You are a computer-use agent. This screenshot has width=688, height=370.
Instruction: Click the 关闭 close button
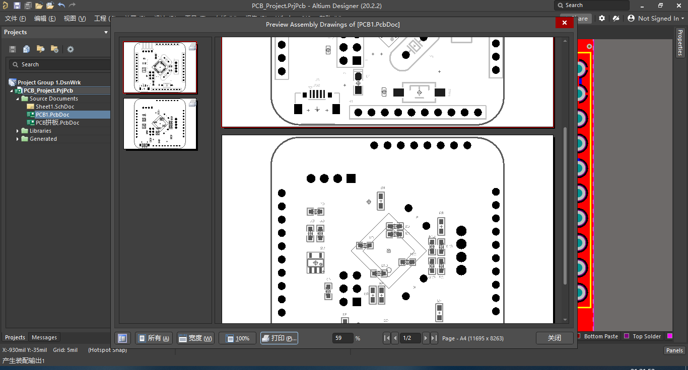click(x=555, y=338)
